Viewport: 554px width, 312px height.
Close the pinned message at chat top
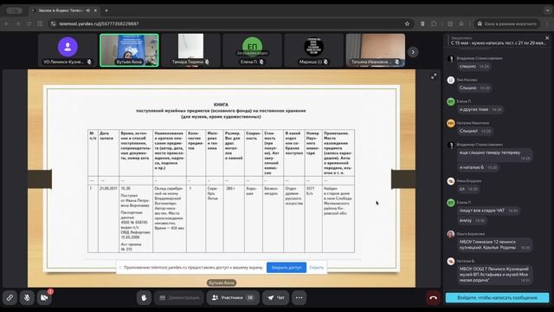547,38
